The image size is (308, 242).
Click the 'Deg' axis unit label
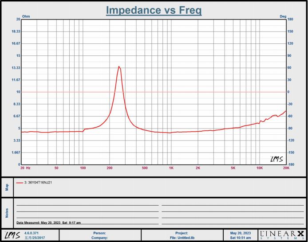click(283, 16)
